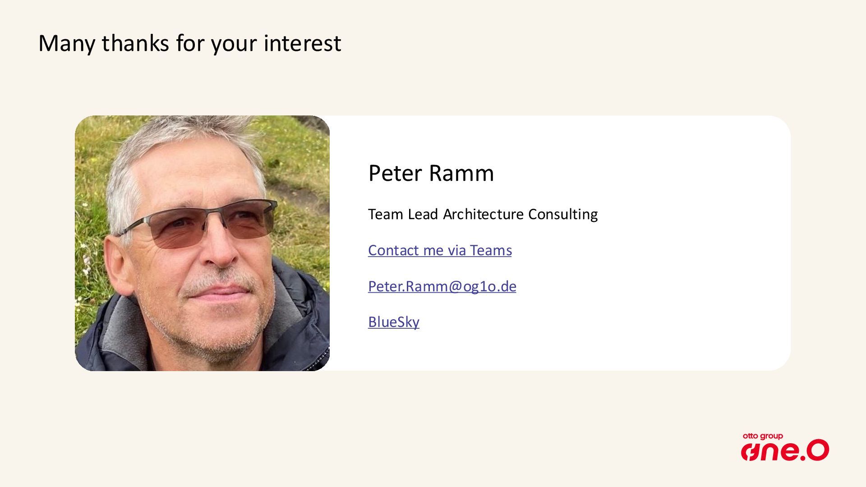Click the first name Peter in the heading
Image resolution: width=866 pixels, height=487 pixels.
tap(395, 173)
